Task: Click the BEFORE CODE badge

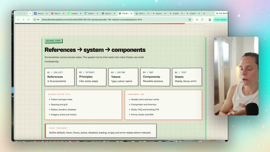Action: pos(53,41)
